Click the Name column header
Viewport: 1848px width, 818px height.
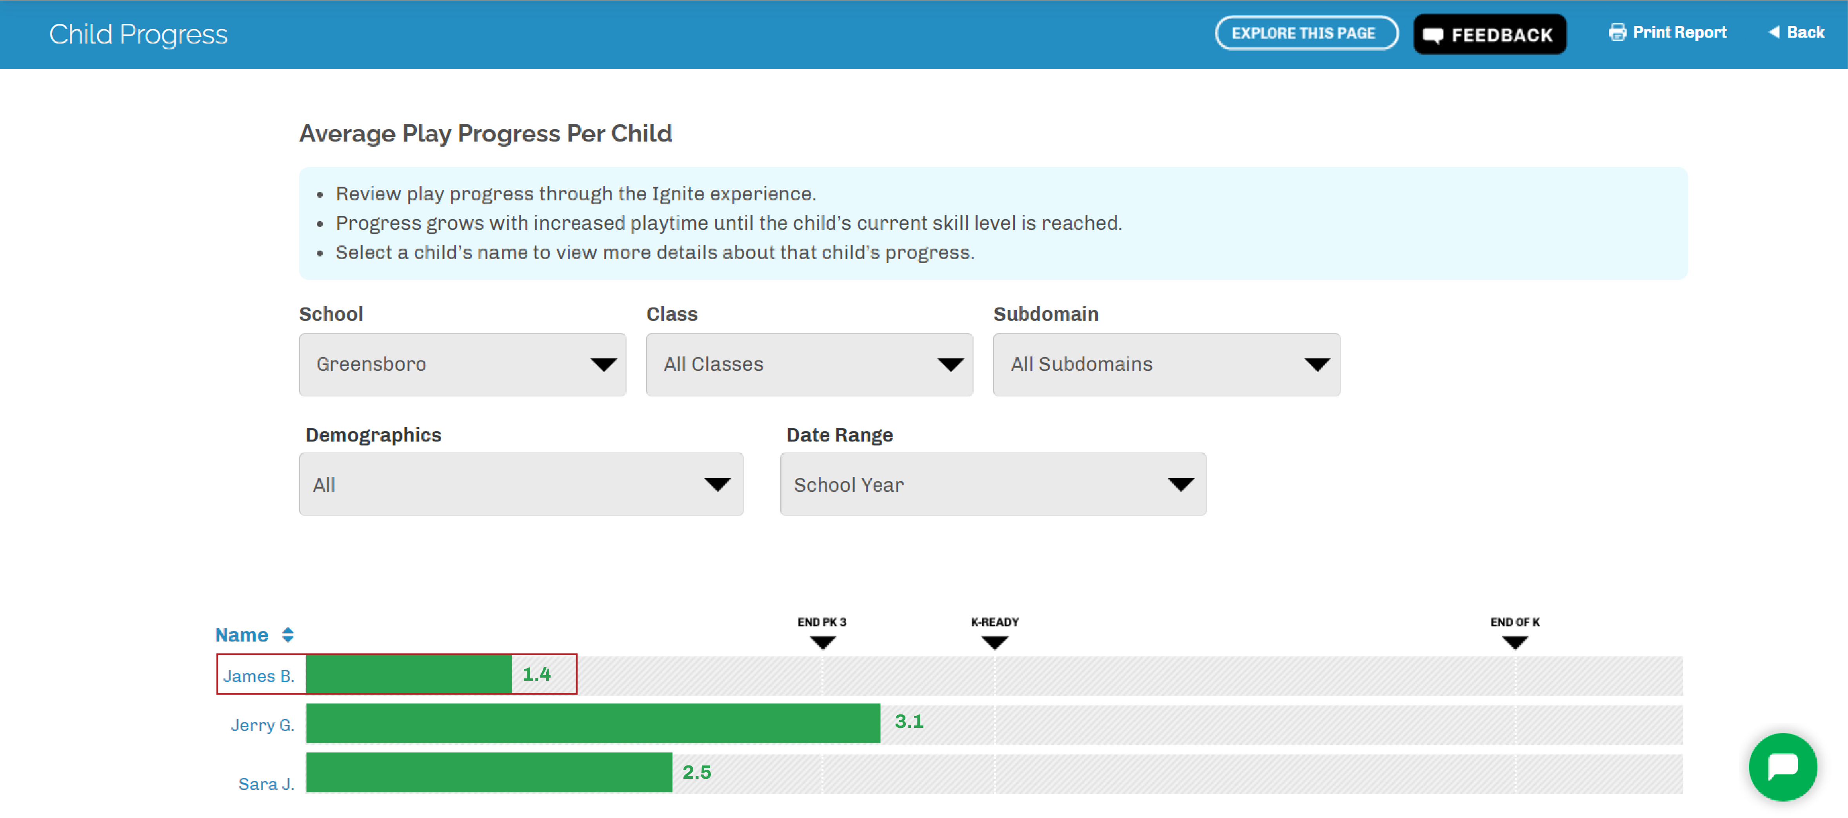242,634
